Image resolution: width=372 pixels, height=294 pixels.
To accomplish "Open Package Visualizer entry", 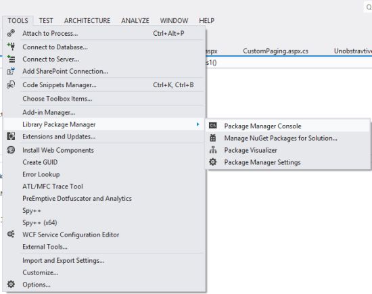I will (287, 150).
